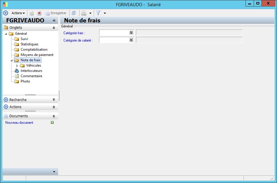
Task: Maximize the FGRIVEAUDO Salarié window
Action: click(x=258, y=3)
